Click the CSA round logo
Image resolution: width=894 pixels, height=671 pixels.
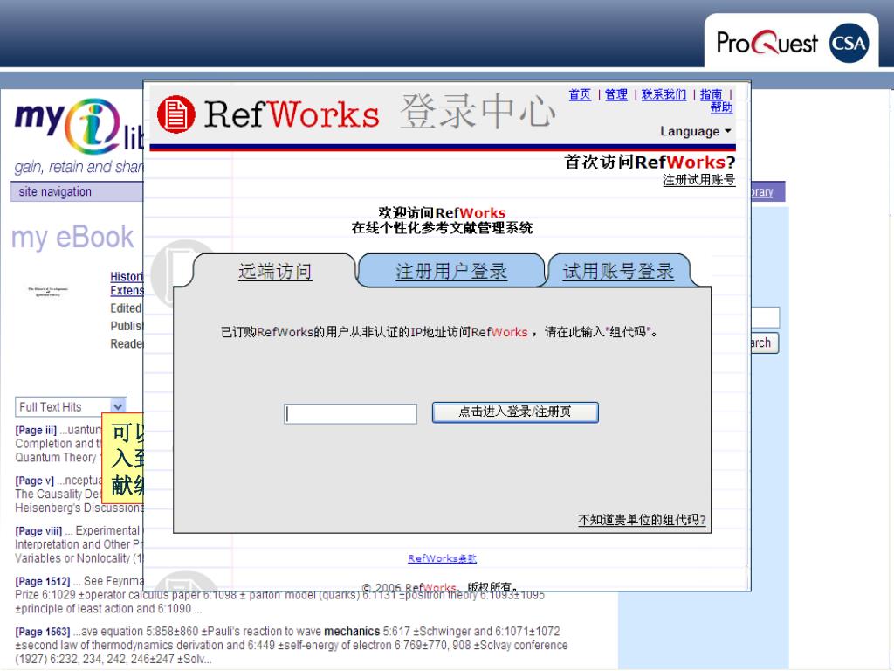tap(849, 43)
